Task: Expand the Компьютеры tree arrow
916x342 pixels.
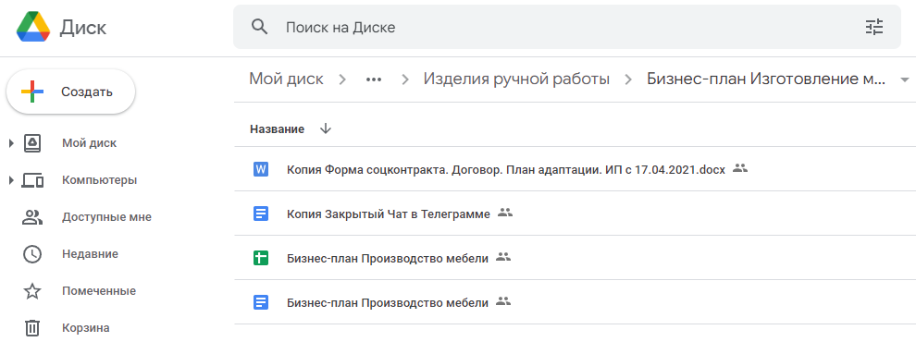Action: point(11,180)
